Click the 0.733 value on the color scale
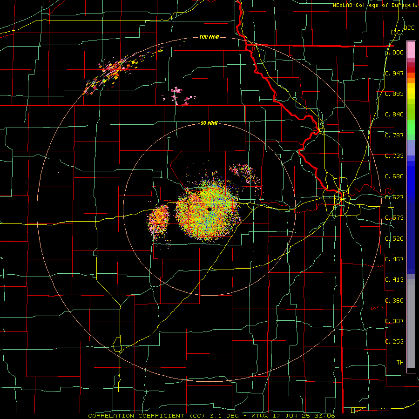 (x=394, y=156)
